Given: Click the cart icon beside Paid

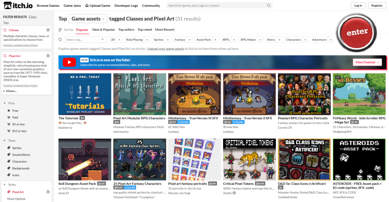Looking at the screenshot, I should click(9, 117).
